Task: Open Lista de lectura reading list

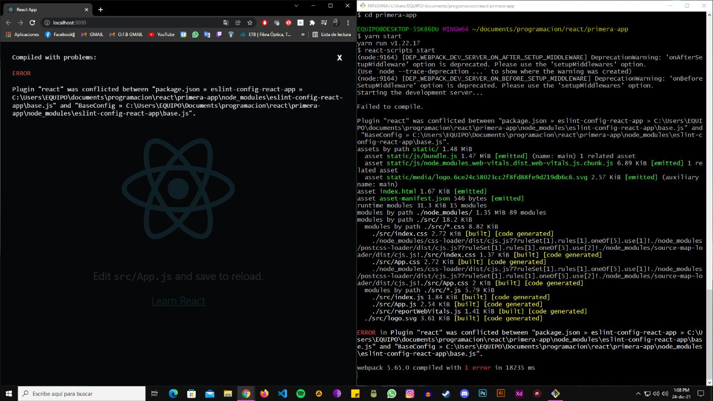Action: click(332, 34)
